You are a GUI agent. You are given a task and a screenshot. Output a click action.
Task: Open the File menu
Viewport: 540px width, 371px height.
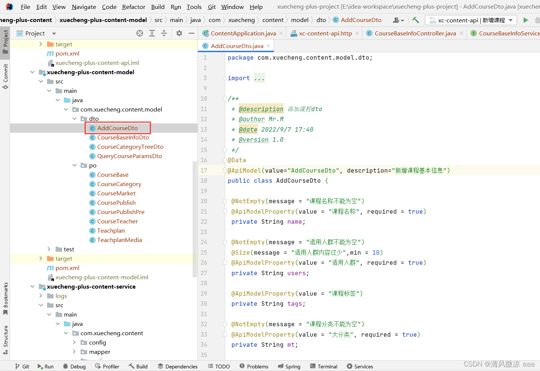(25, 7)
